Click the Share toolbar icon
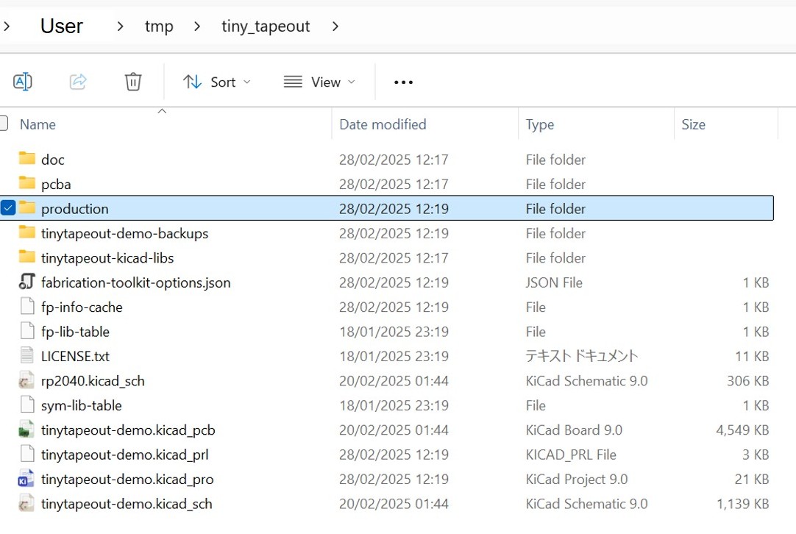The height and width of the screenshot is (534, 796). [78, 81]
